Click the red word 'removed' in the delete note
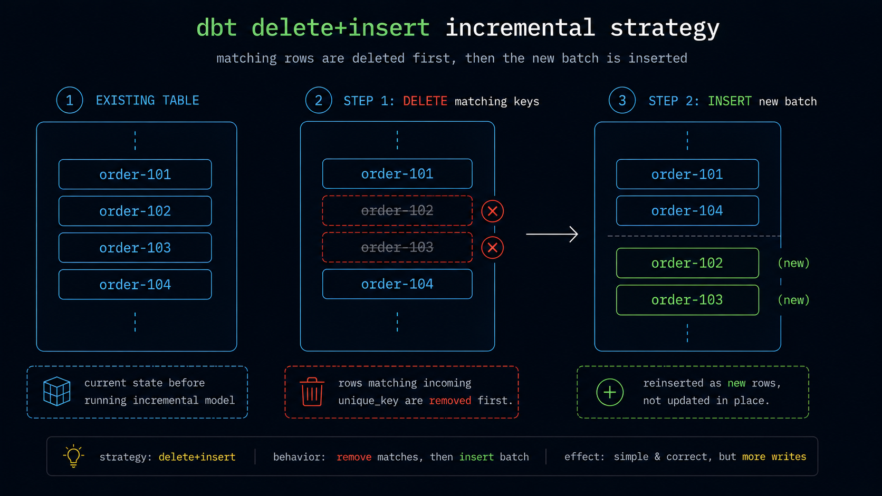This screenshot has width=882, height=496. (x=450, y=401)
